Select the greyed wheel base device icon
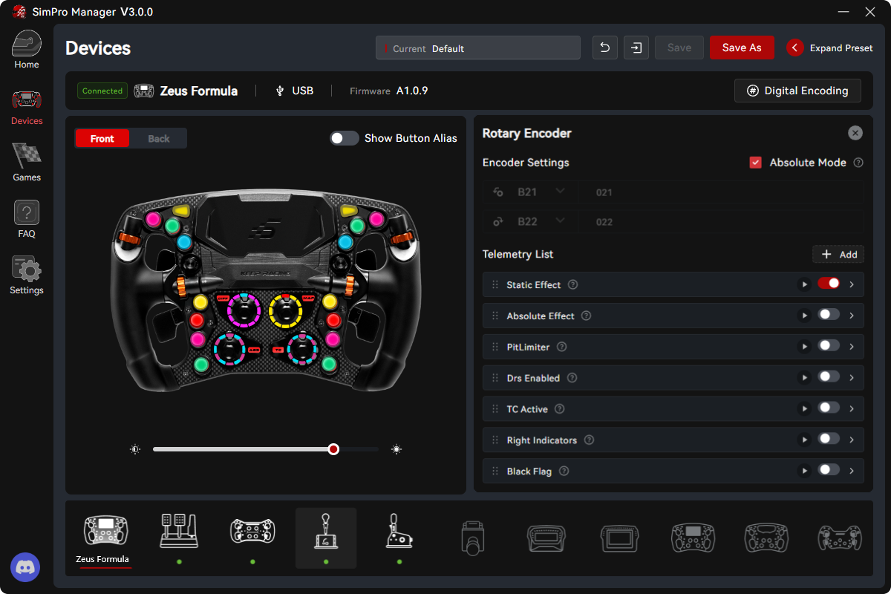This screenshot has width=891, height=594. tap(473, 538)
